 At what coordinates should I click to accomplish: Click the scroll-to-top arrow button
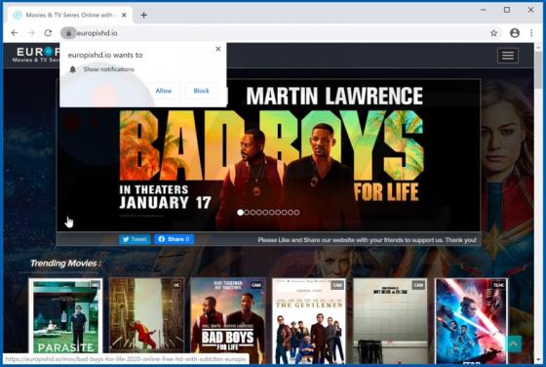coord(513,344)
